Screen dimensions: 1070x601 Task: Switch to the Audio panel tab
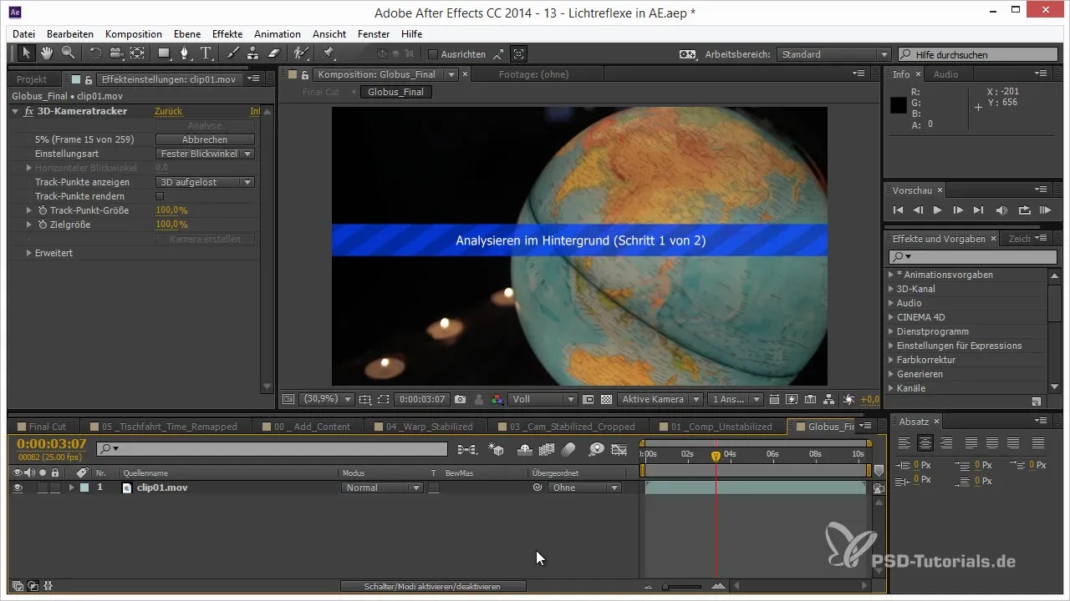[x=945, y=74]
